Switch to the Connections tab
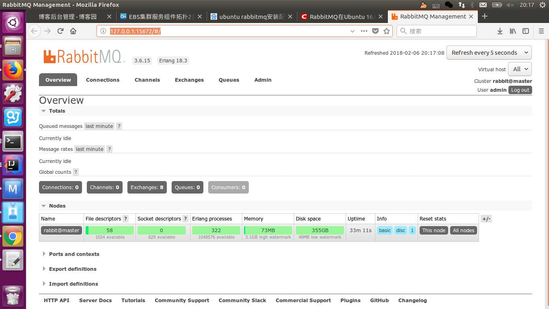Viewport: 549px width, 309px height. pos(102,80)
